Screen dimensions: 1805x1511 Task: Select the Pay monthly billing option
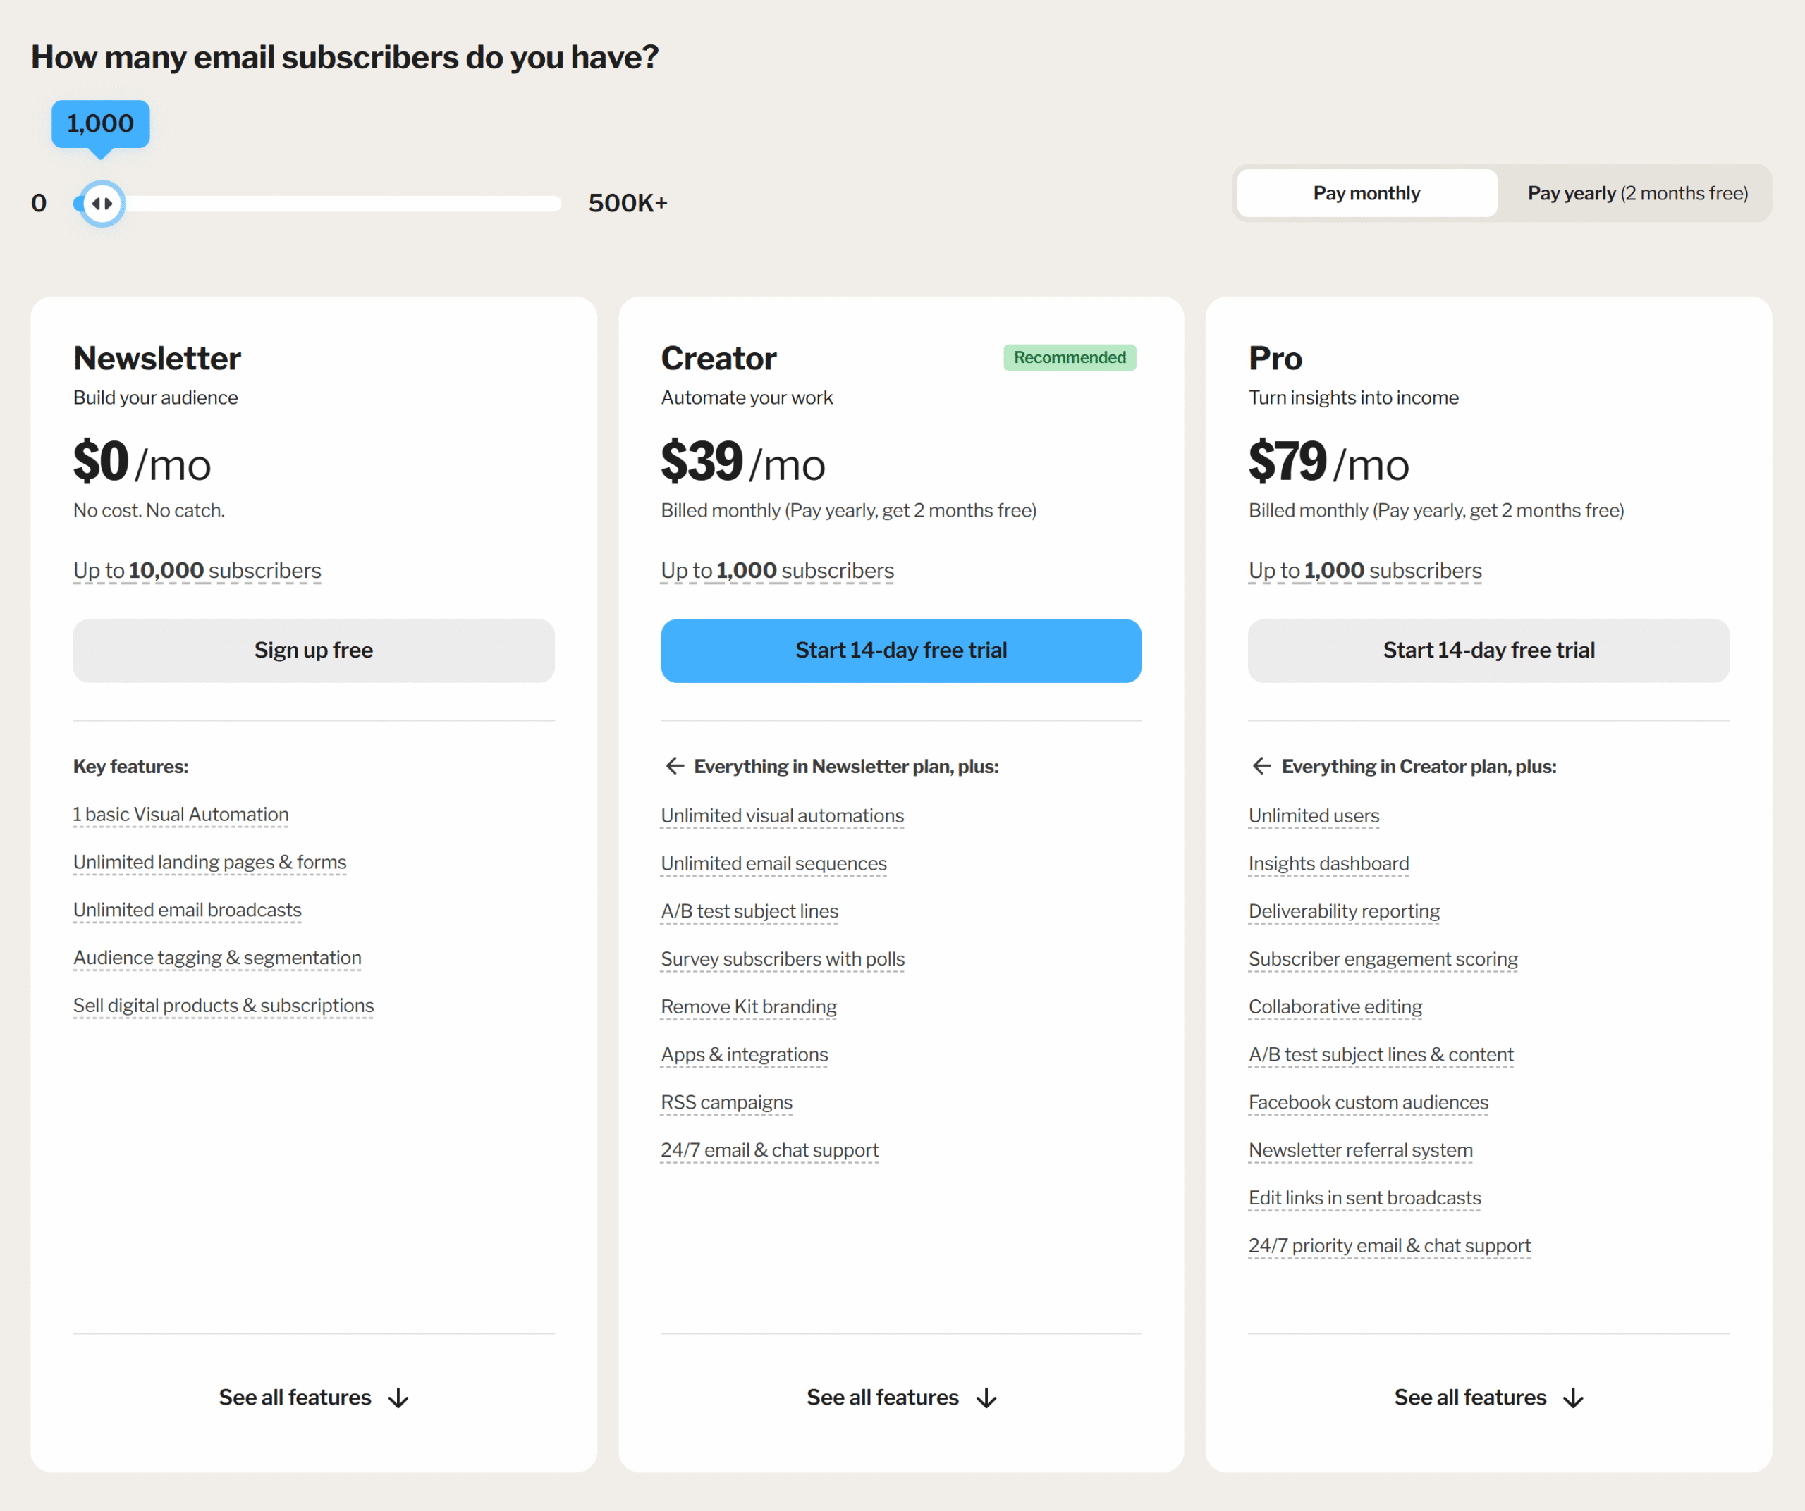tap(1366, 192)
